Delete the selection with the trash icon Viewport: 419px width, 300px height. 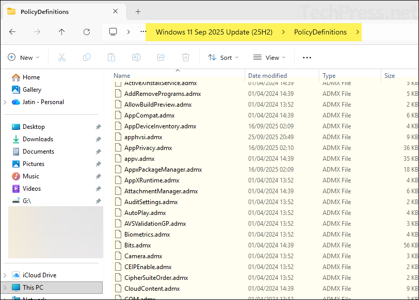[x=185, y=57]
